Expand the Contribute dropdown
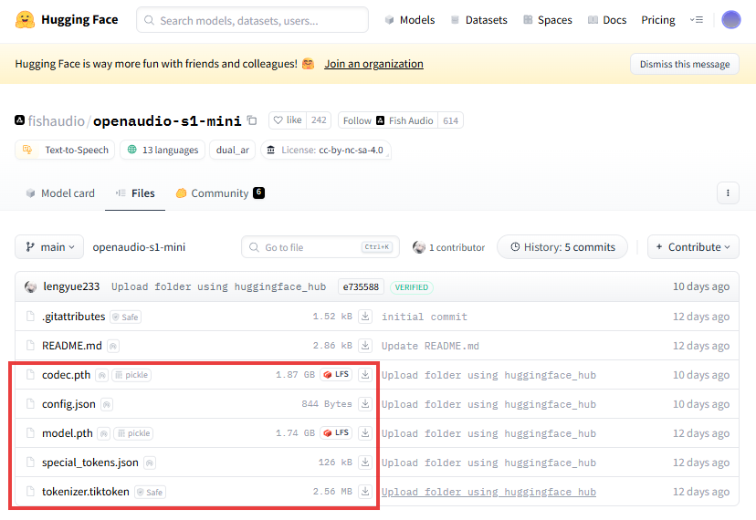 pos(693,246)
